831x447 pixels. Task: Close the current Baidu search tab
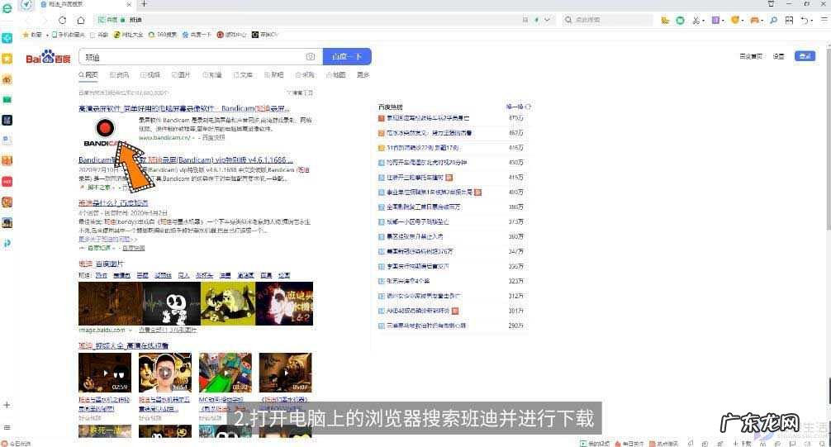pyautogui.click(x=129, y=4)
